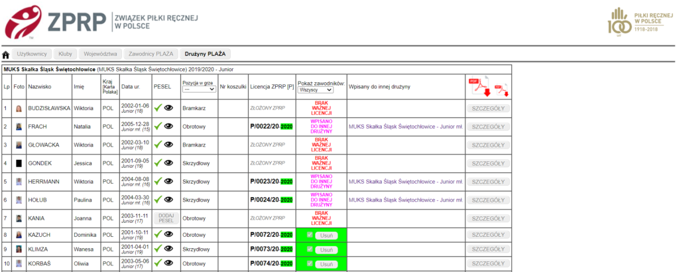Toggle checkbox in KORBAŚ green cell
679x272 pixels.
(309, 263)
